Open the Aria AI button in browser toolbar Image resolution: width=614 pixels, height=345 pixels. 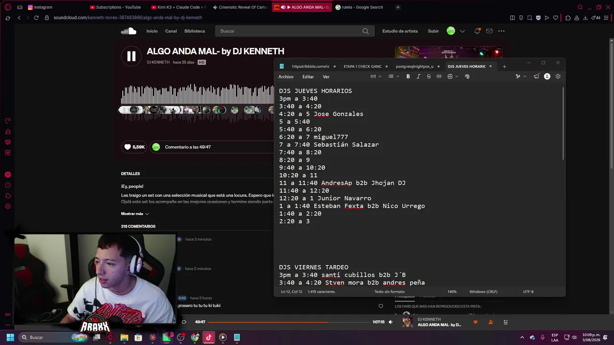[596, 18]
